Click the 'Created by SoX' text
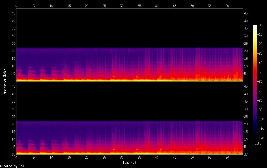267x168 pixels. (12, 166)
